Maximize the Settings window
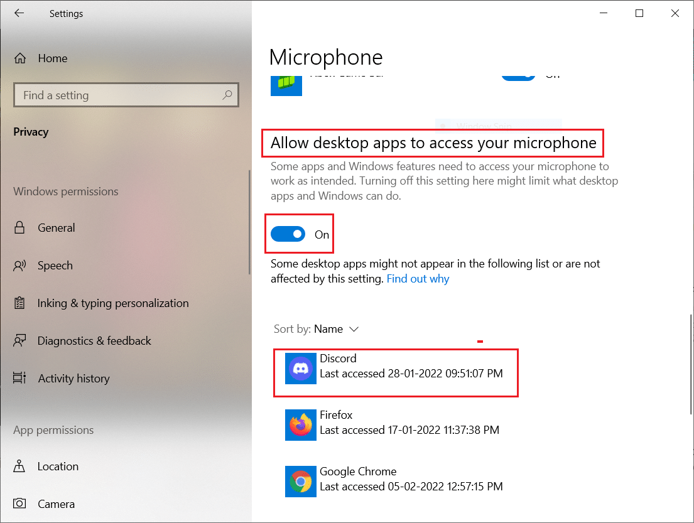Viewport: 694px width, 523px height. click(x=639, y=13)
